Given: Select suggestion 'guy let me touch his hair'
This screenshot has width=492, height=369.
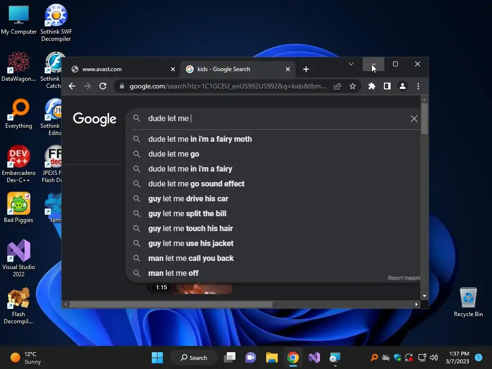Looking at the screenshot, I should pos(273,228).
